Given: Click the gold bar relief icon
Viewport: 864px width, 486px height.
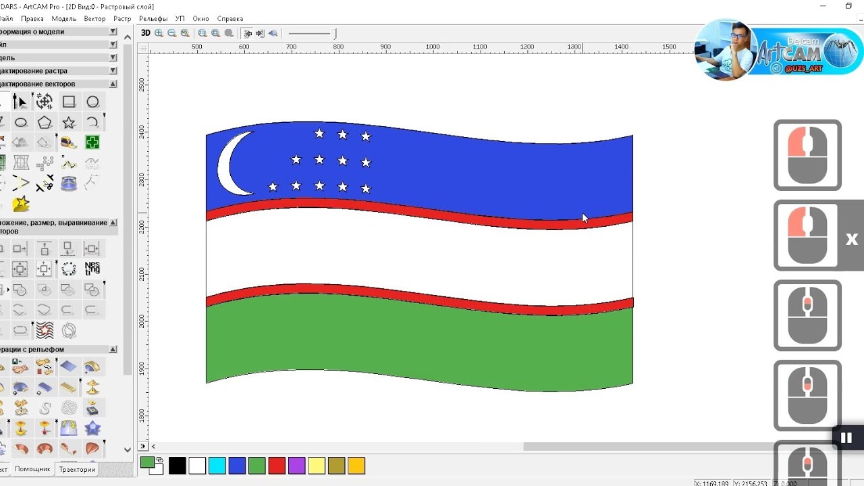Looking at the screenshot, I should tap(69, 387).
